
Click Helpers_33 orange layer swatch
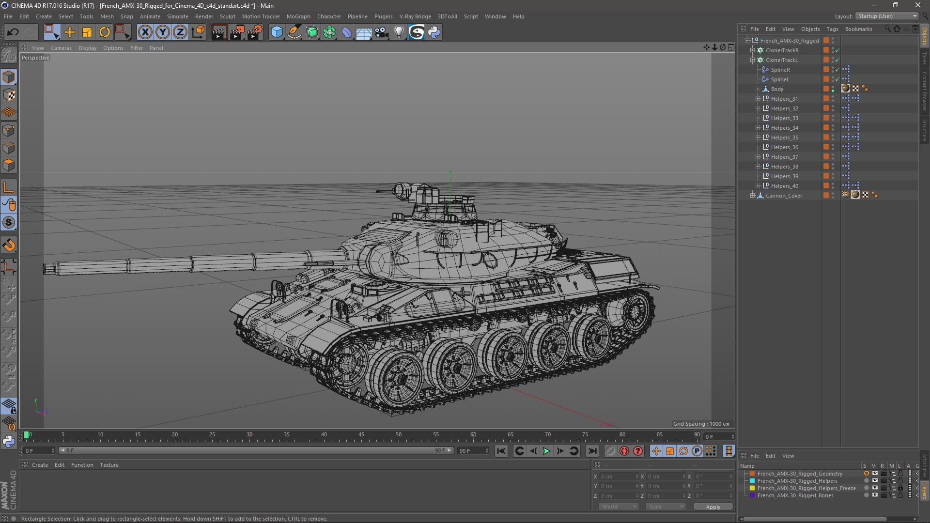pos(826,118)
